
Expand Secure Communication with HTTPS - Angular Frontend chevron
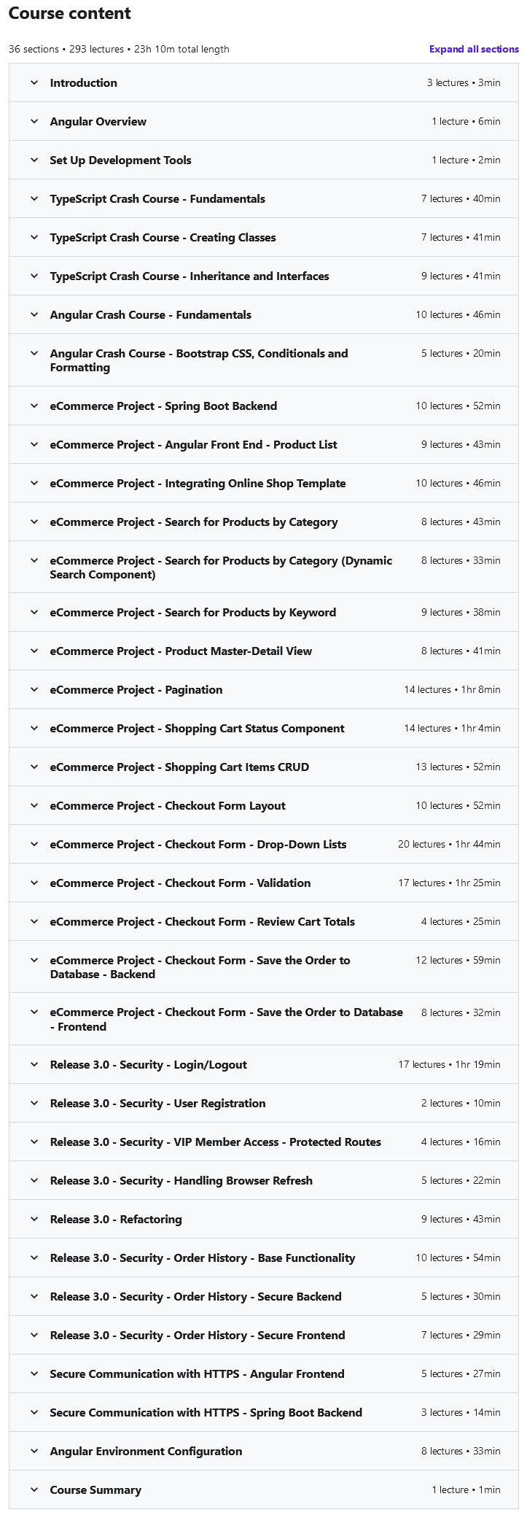(x=34, y=1373)
